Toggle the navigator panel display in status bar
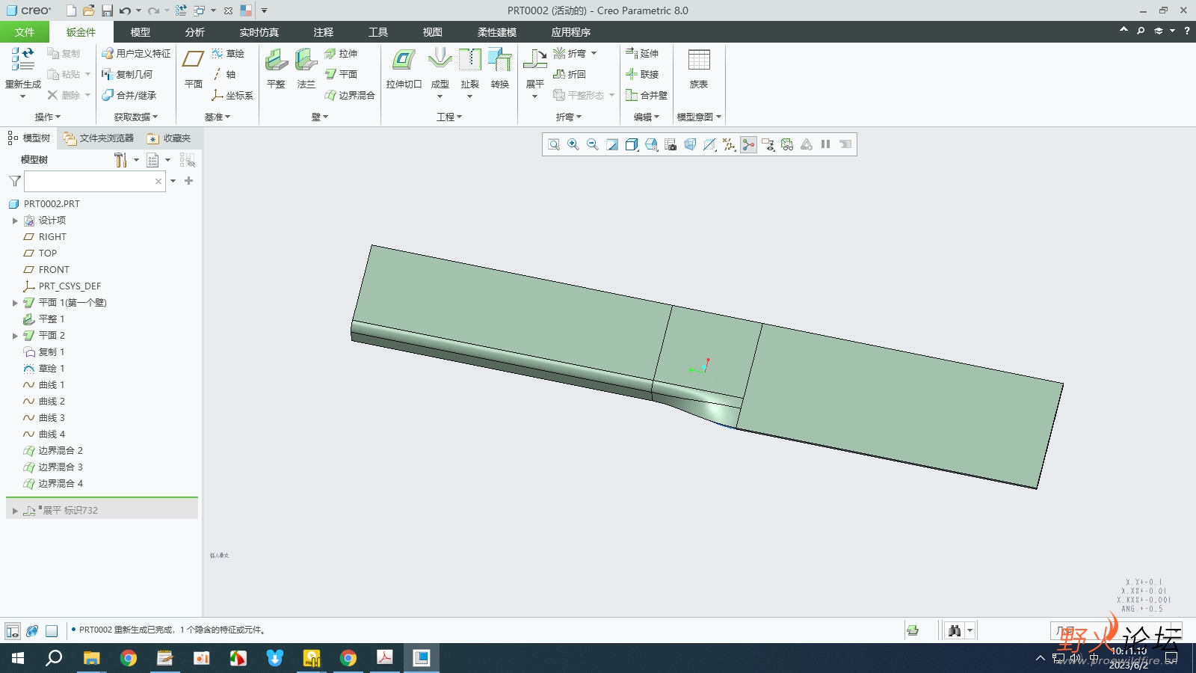 pos(13,630)
